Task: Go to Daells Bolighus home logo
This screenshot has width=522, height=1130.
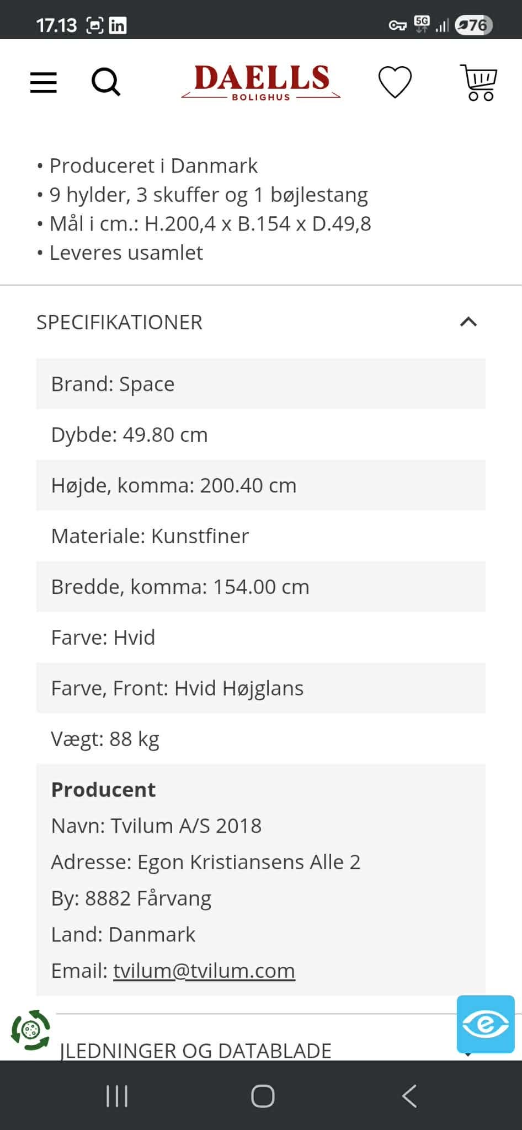Action: 261,82
